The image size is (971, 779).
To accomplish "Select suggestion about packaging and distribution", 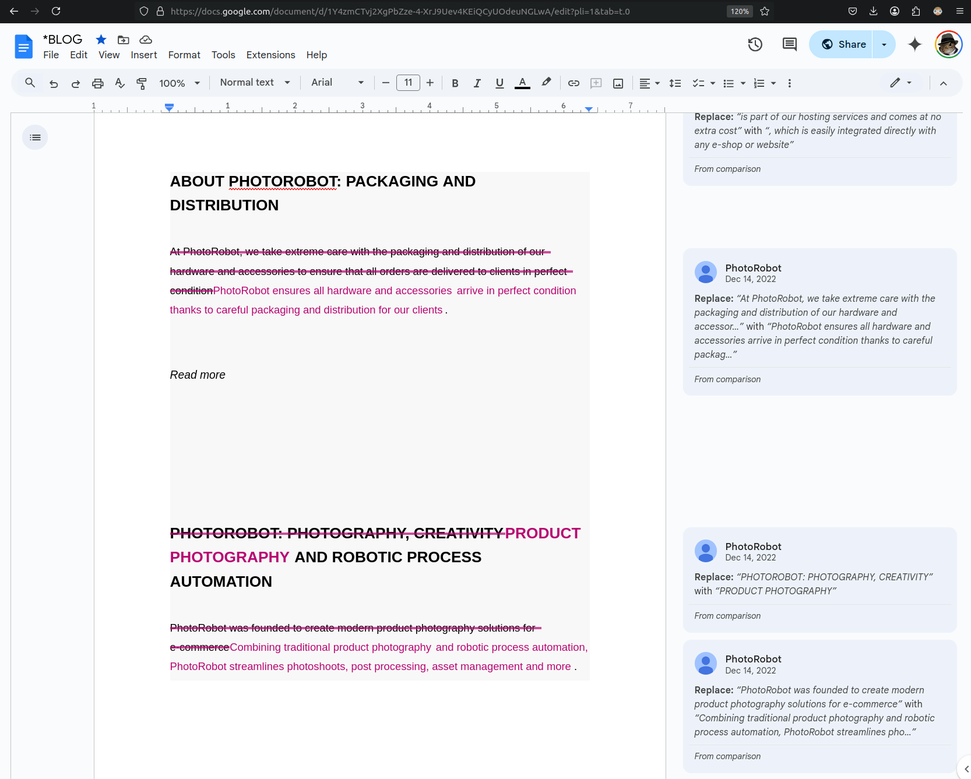I will click(x=819, y=322).
